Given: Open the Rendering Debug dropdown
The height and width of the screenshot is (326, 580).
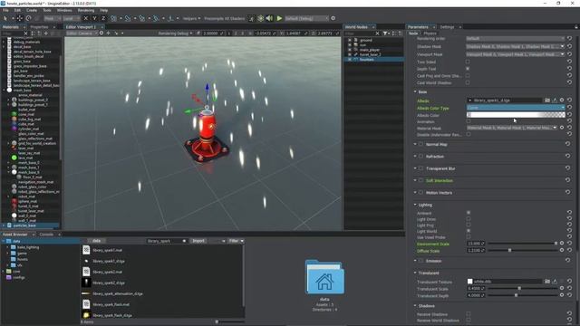Looking at the screenshot, I should (175, 34).
